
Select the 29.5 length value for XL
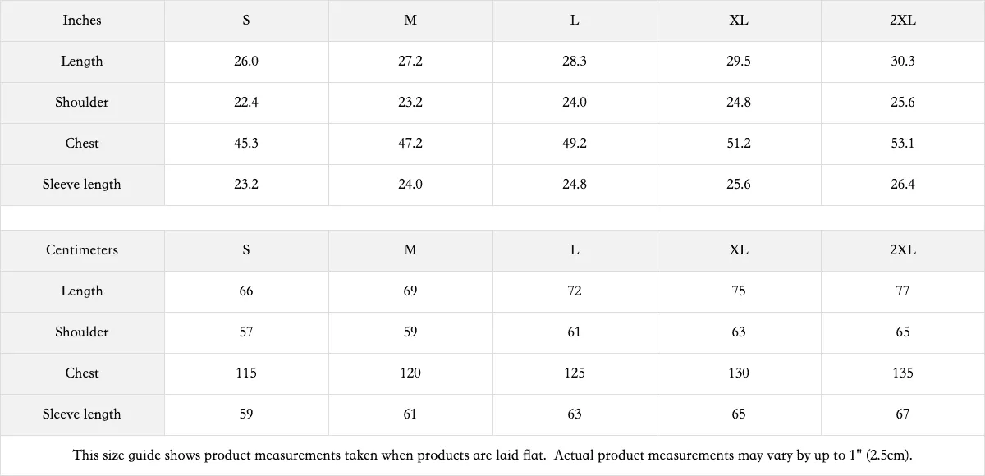tap(739, 62)
